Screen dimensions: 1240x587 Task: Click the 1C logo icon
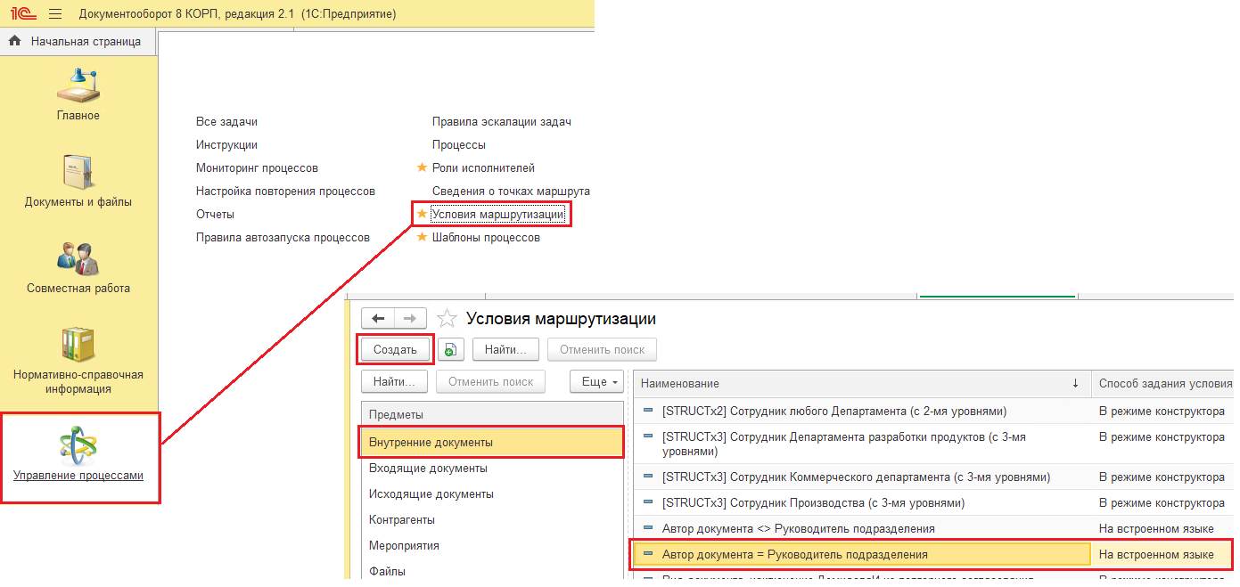pos(22,14)
